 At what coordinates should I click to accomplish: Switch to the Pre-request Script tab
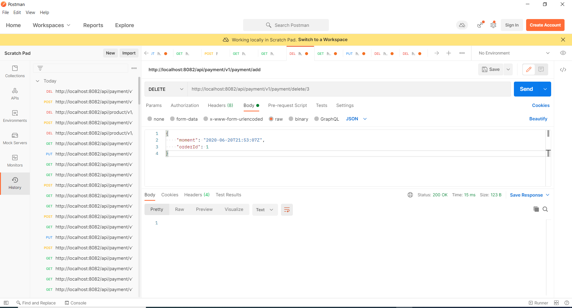287,105
